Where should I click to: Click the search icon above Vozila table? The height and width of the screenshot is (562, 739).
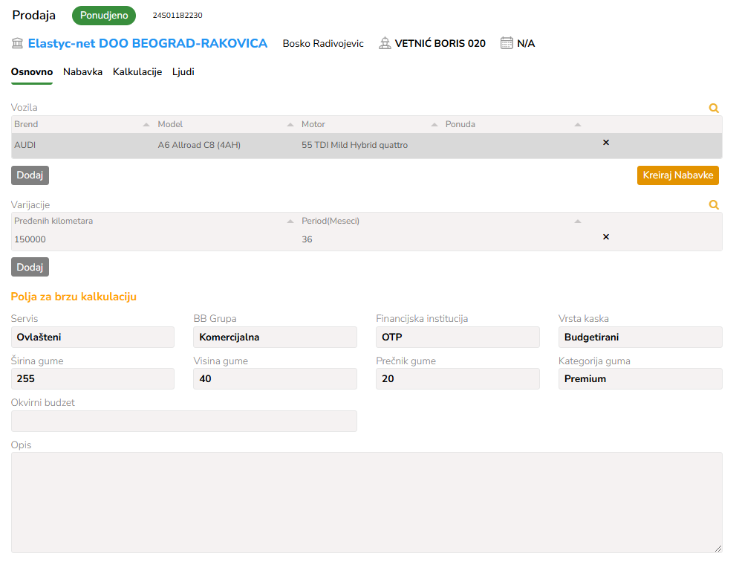[714, 108]
